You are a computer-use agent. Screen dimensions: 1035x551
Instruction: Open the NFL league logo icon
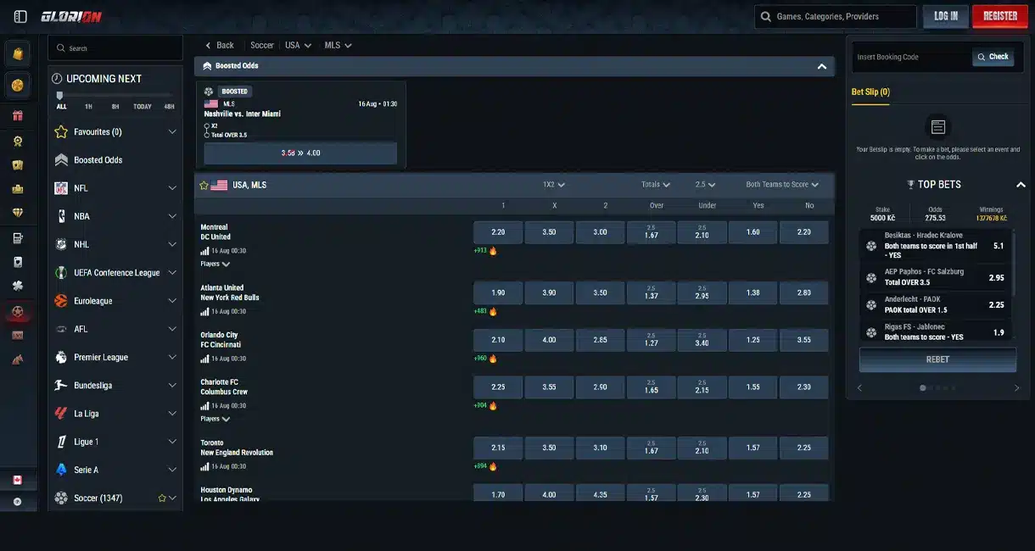tap(61, 188)
